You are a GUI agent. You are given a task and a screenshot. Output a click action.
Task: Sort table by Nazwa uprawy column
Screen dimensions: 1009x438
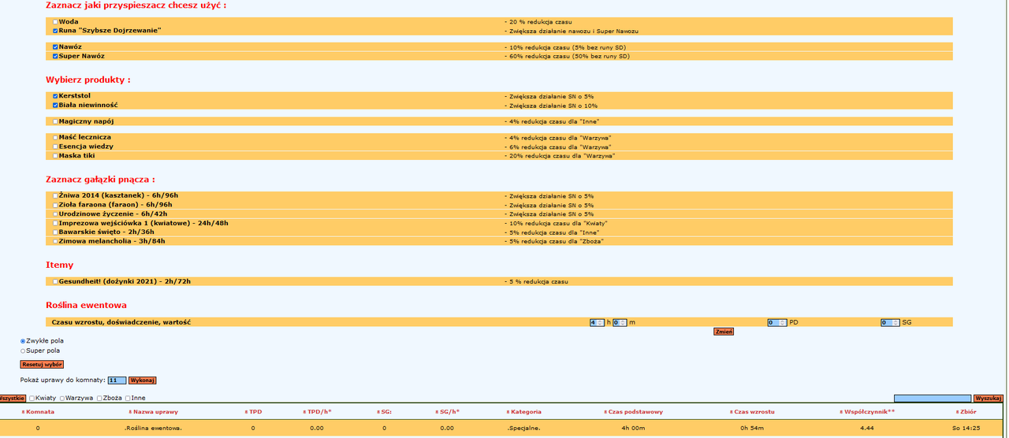pos(154,412)
